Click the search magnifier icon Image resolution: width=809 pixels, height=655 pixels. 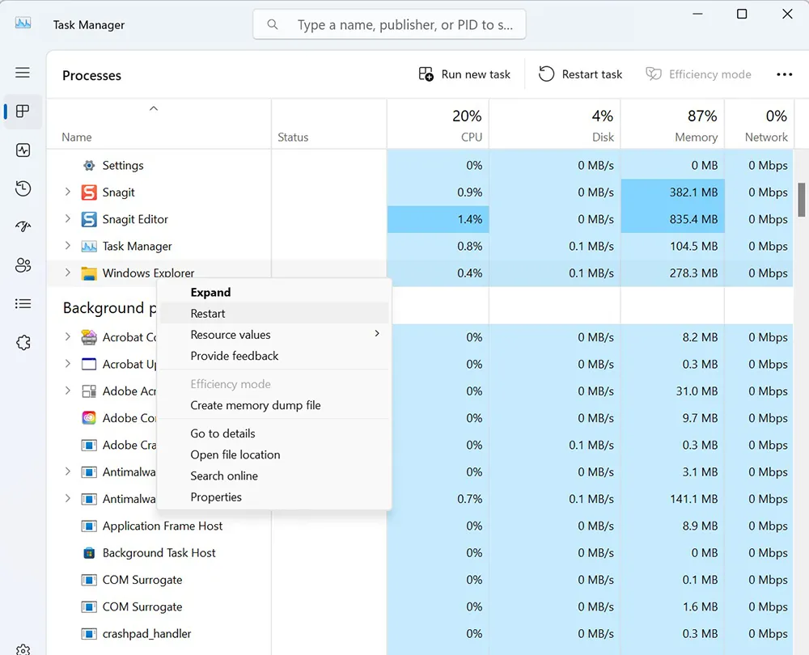point(272,24)
